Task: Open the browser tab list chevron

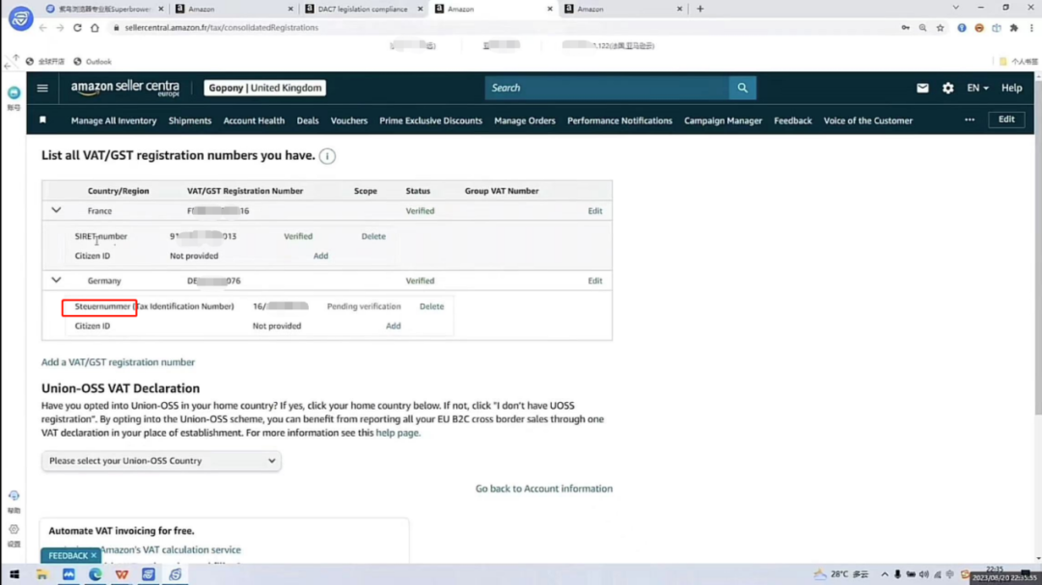Action: 955,8
